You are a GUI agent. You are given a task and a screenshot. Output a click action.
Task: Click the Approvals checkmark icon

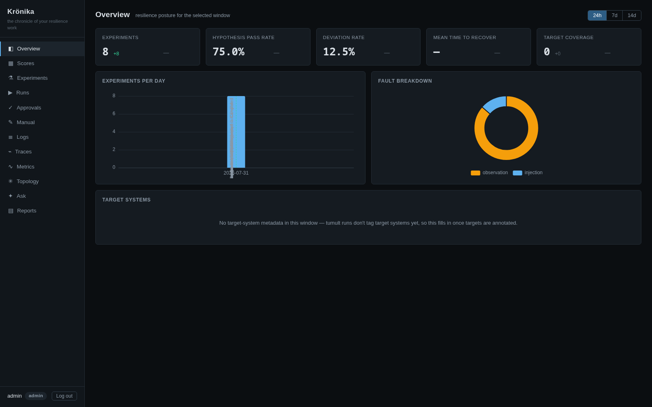(x=11, y=108)
